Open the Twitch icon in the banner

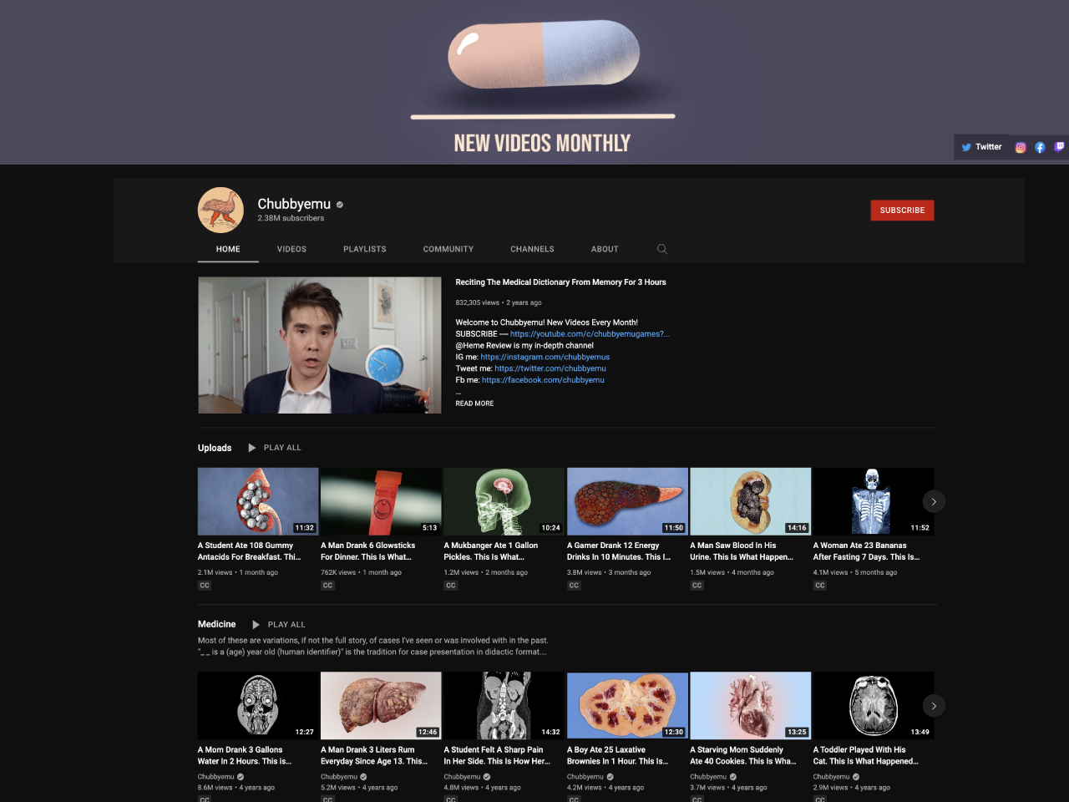[x=1059, y=147]
